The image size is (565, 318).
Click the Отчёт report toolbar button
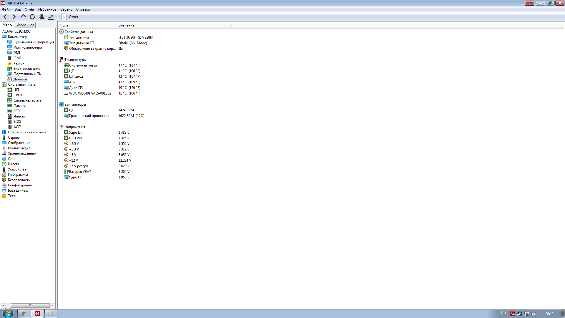point(70,17)
